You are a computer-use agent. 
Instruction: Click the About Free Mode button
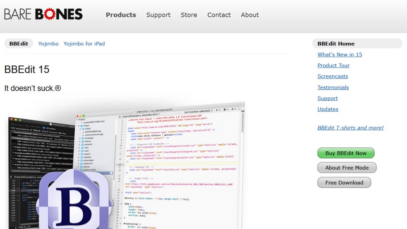(x=347, y=168)
